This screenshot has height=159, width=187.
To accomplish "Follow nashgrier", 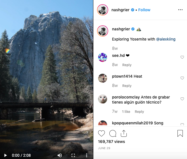I will [144, 10].
